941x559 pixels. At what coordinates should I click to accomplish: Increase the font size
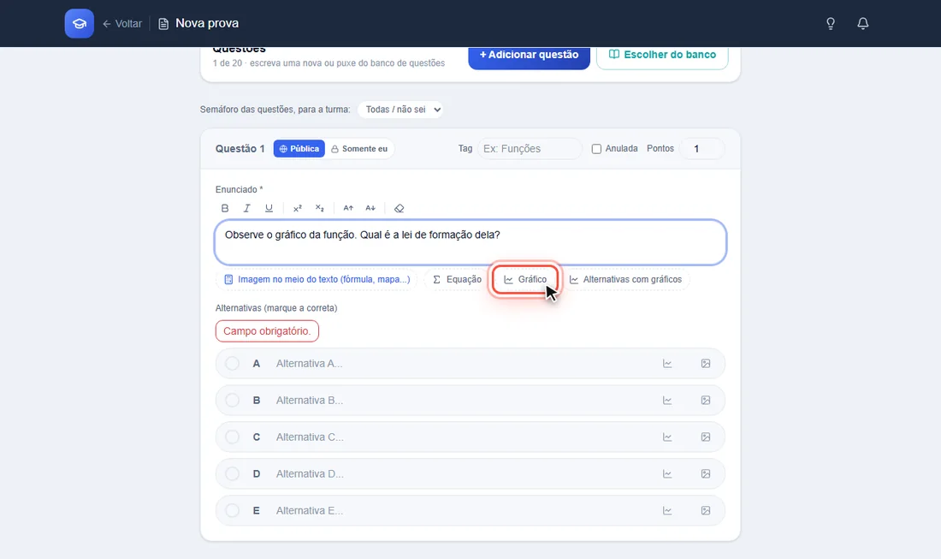pyautogui.click(x=348, y=208)
